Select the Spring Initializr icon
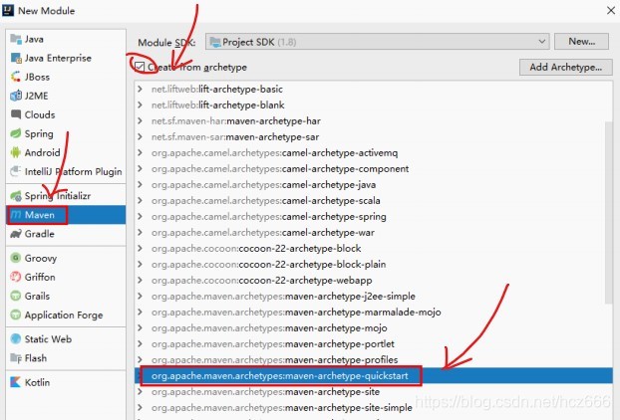 [16, 196]
